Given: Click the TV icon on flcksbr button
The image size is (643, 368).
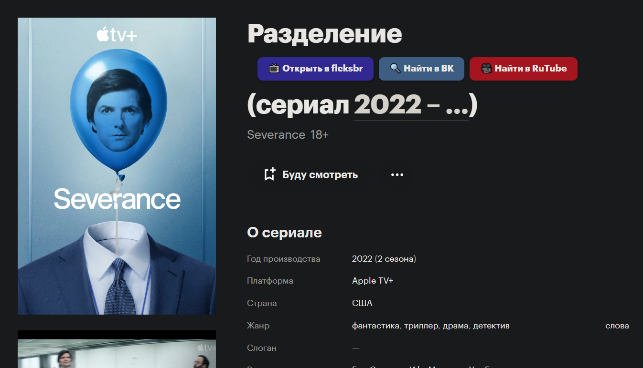Looking at the screenshot, I should point(274,69).
